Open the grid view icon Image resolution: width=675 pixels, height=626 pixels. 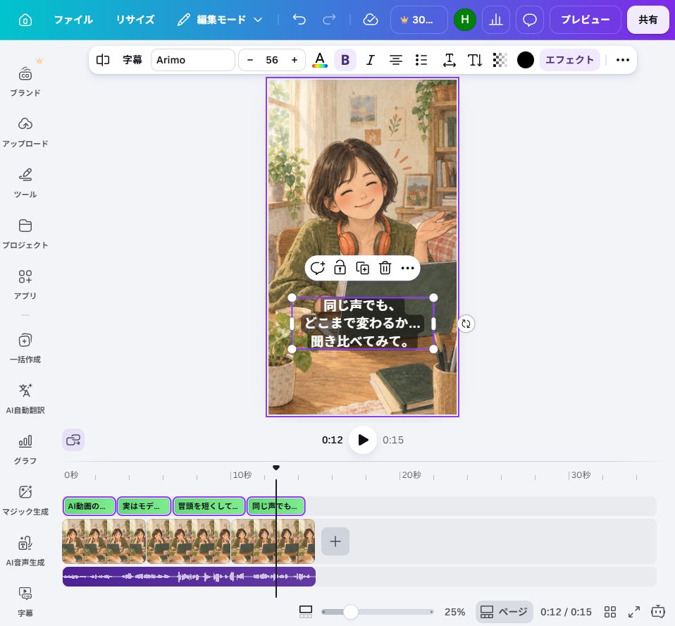pos(610,612)
